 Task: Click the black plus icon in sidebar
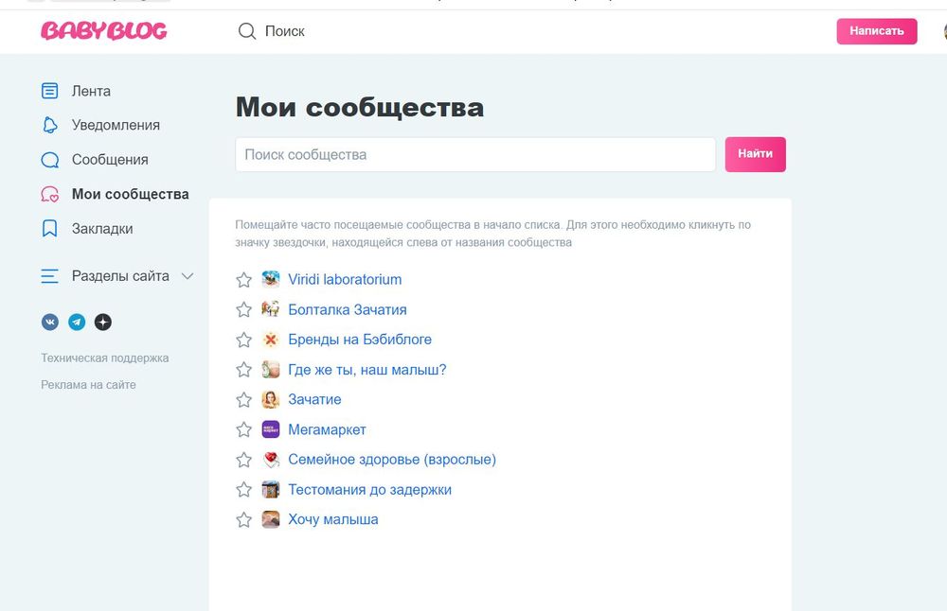click(x=102, y=322)
